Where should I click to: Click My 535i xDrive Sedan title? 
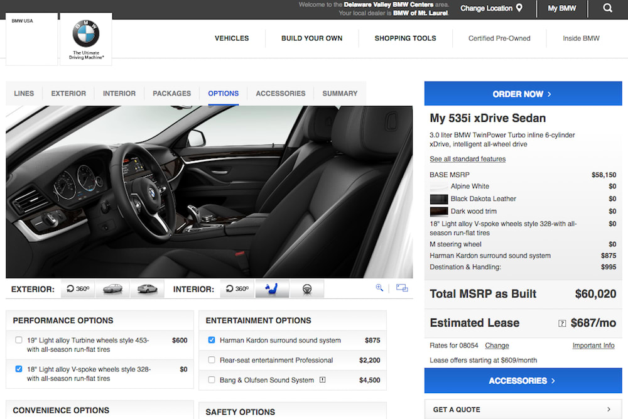coord(488,118)
